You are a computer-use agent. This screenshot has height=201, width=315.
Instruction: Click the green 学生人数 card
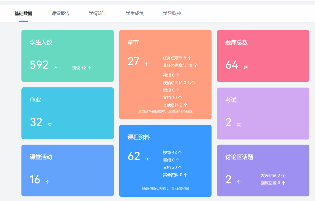click(x=67, y=56)
